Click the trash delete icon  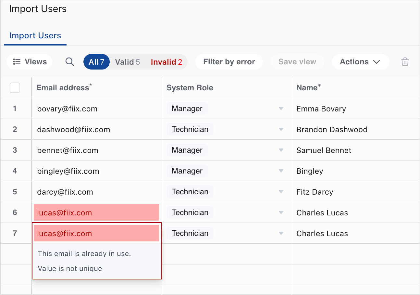coord(405,62)
